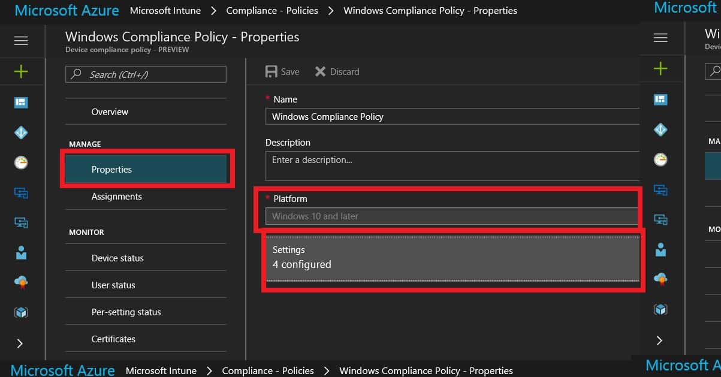The width and height of the screenshot is (721, 377).
Task: Click gauge icon in right-side duplicate sidebar
Action: (x=660, y=159)
